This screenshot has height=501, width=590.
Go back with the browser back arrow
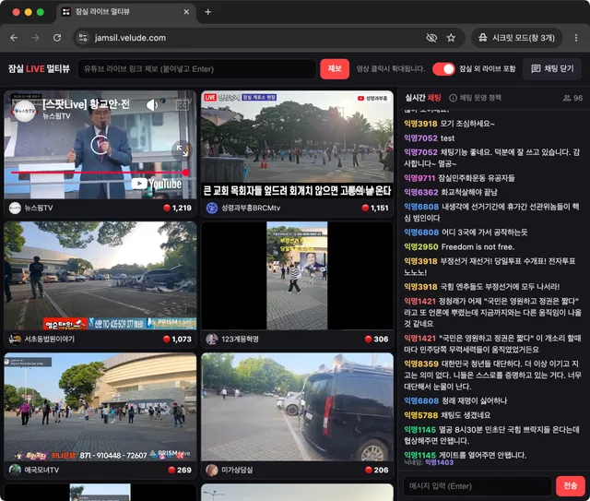click(14, 38)
